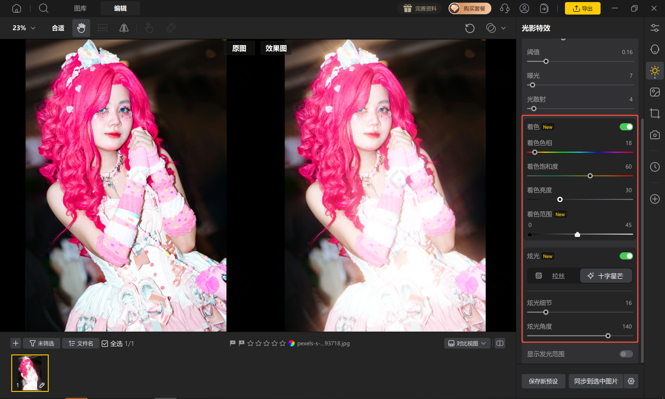Uncheck the 全选 checkbox
Image resolution: width=665 pixels, height=399 pixels.
[x=105, y=343]
